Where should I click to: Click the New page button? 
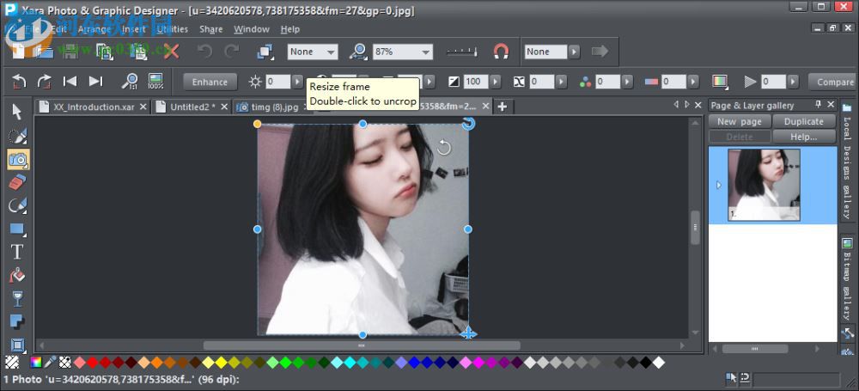click(740, 122)
